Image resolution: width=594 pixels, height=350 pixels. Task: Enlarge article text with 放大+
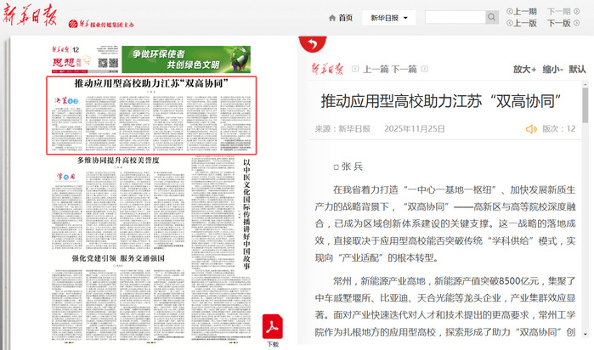(524, 70)
